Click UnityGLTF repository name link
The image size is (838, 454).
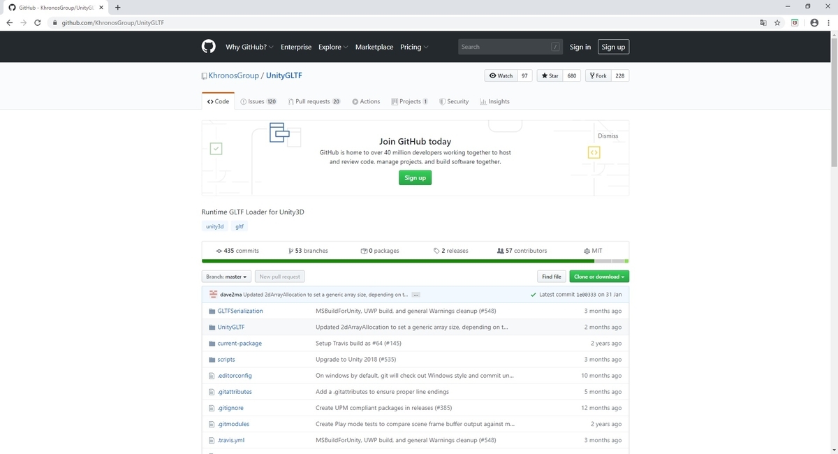pos(284,75)
